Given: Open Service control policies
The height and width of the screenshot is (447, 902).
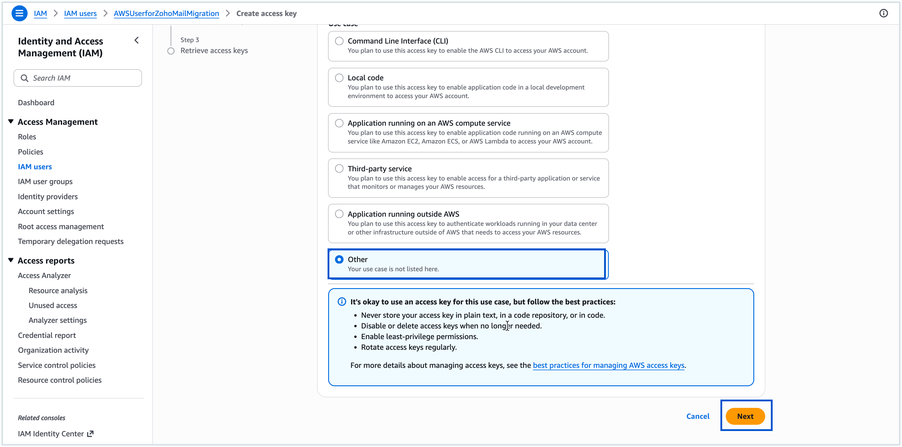Looking at the screenshot, I should point(57,365).
